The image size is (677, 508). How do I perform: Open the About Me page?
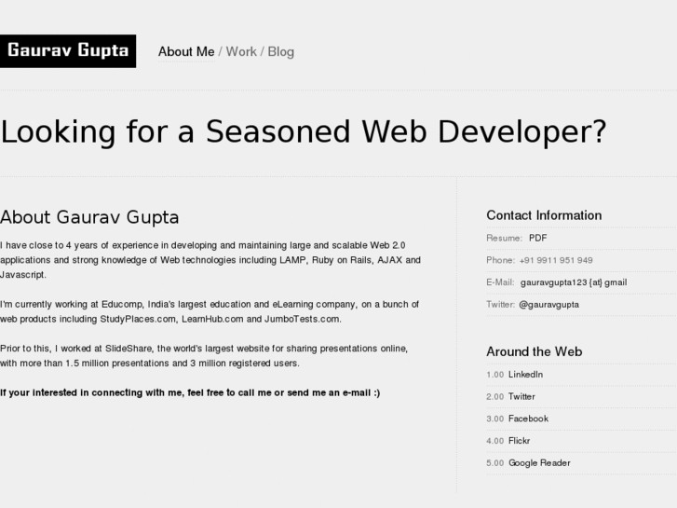pyautogui.click(x=186, y=52)
